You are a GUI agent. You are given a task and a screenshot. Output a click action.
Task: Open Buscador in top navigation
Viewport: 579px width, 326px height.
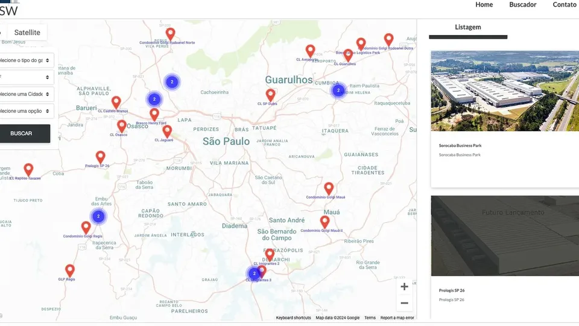523,4
